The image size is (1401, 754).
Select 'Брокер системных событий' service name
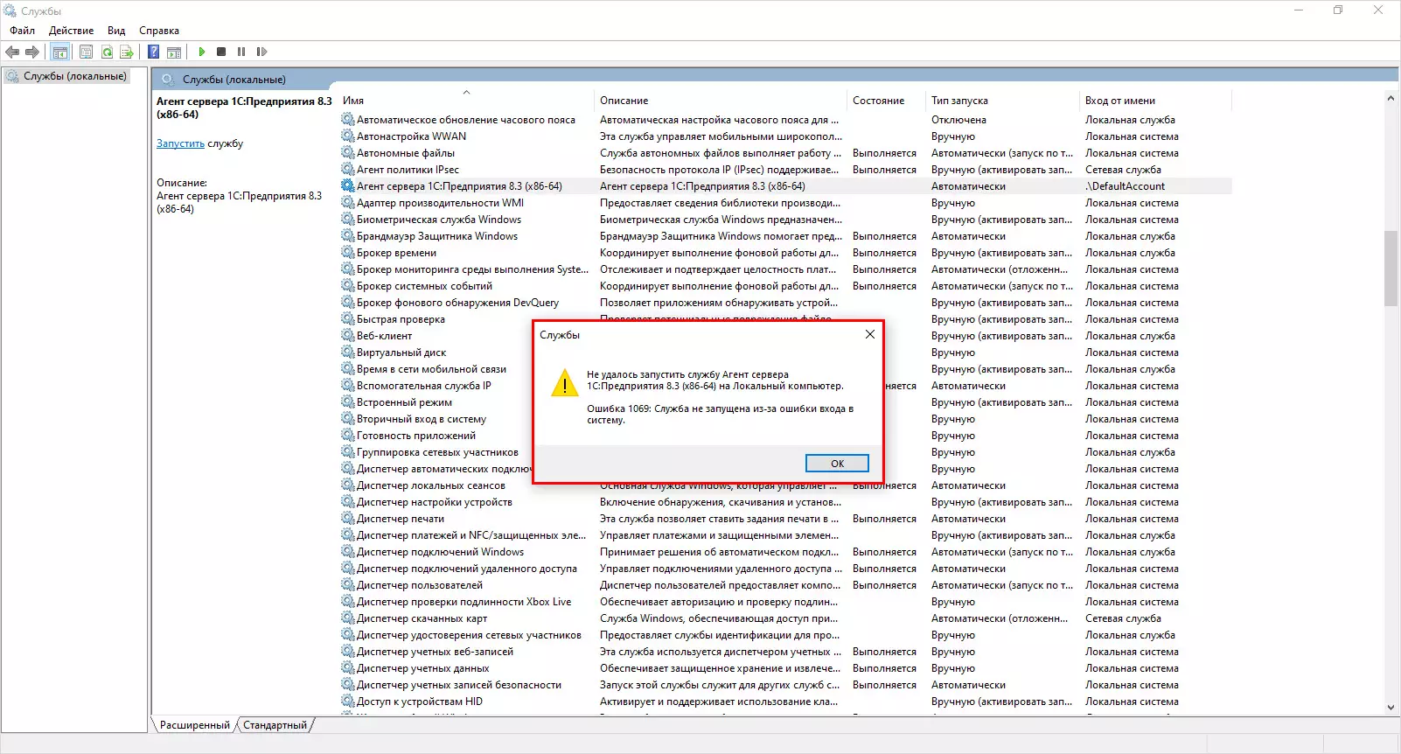[424, 286]
